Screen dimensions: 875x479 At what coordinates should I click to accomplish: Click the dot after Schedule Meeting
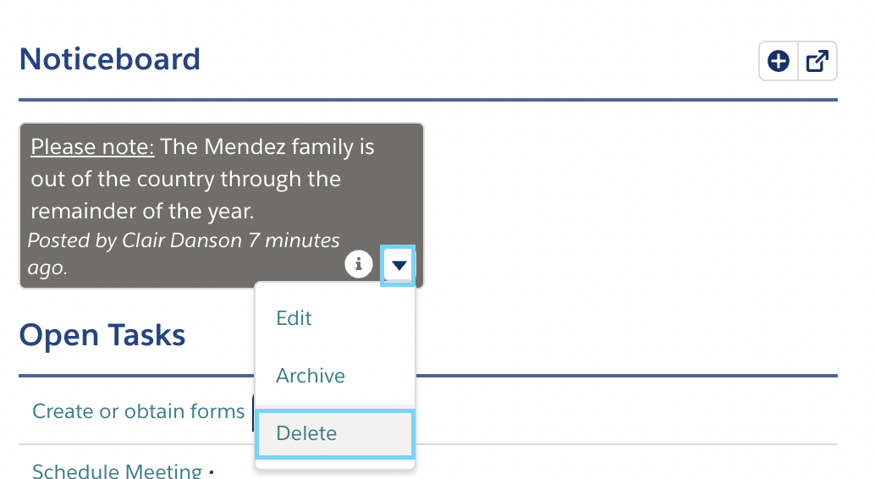click(212, 472)
